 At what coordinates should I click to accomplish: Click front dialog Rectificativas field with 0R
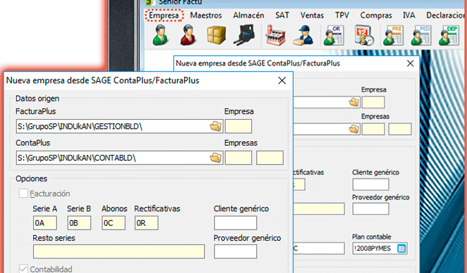(147, 223)
